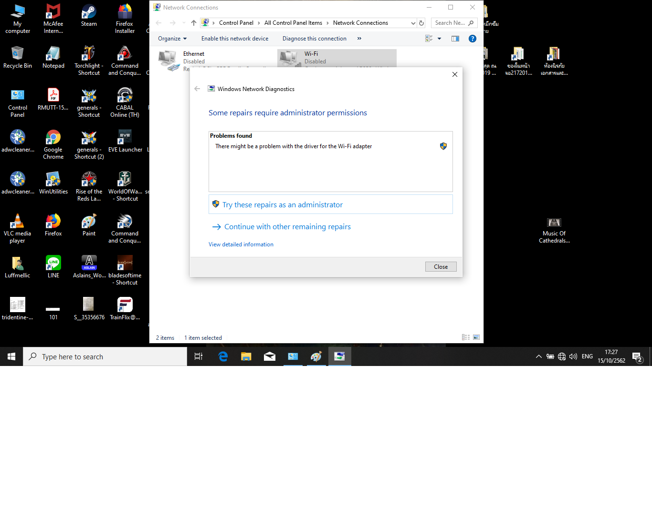Click Task View taskbar button
The width and height of the screenshot is (652, 508).
click(199, 356)
